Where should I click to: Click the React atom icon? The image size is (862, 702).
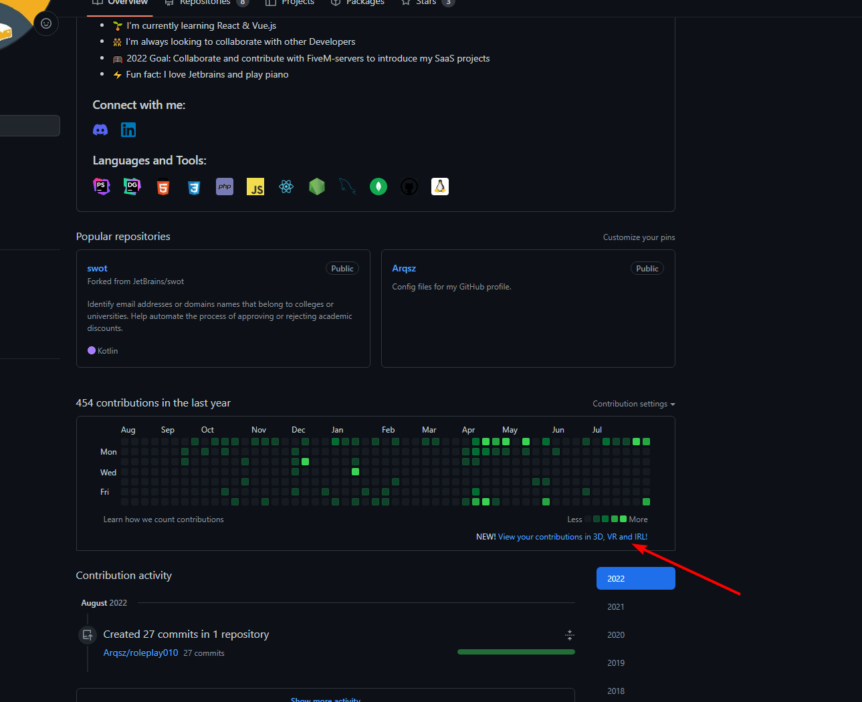tap(286, 187)
